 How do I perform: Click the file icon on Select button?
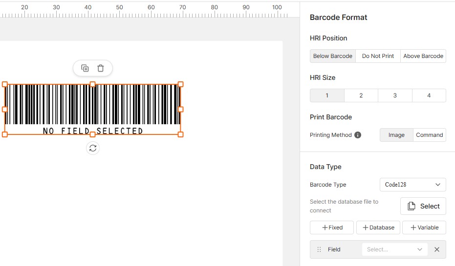[x=411, y=206]
